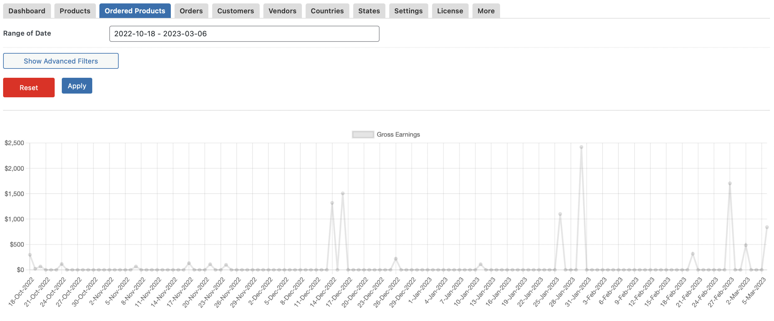Open the Dashboard tab

click(x=27, y=11)
